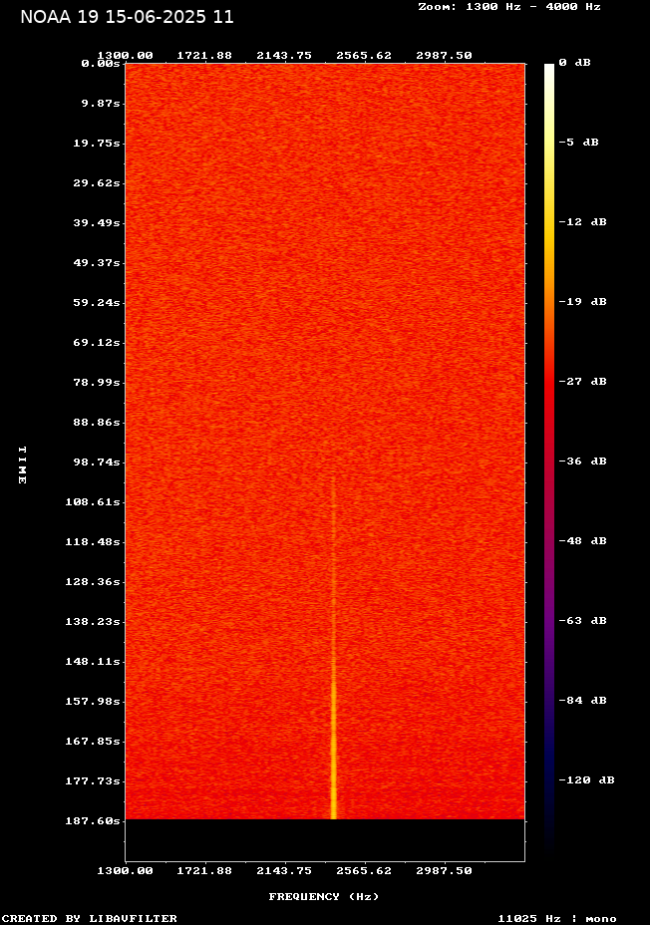Click the "1721.88" label on the top frequency axis
This screenshot has width=650, height=925.
point(204,55)
